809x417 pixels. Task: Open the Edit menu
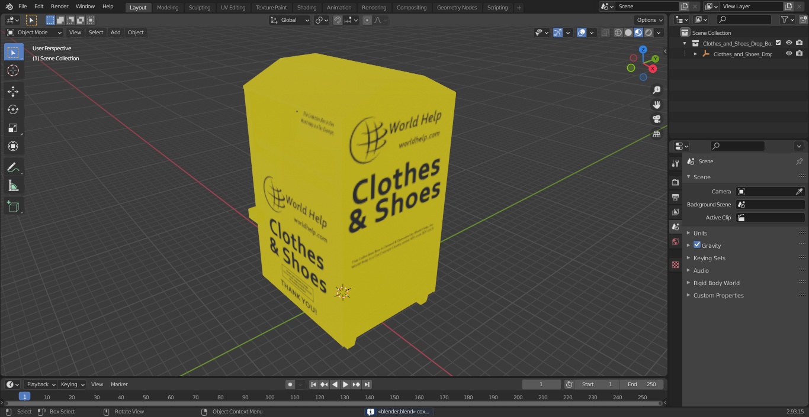[39, 7]
